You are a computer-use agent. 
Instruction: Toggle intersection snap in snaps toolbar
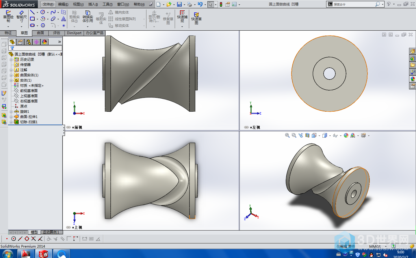pyautogui.click(x=34, y=239)
